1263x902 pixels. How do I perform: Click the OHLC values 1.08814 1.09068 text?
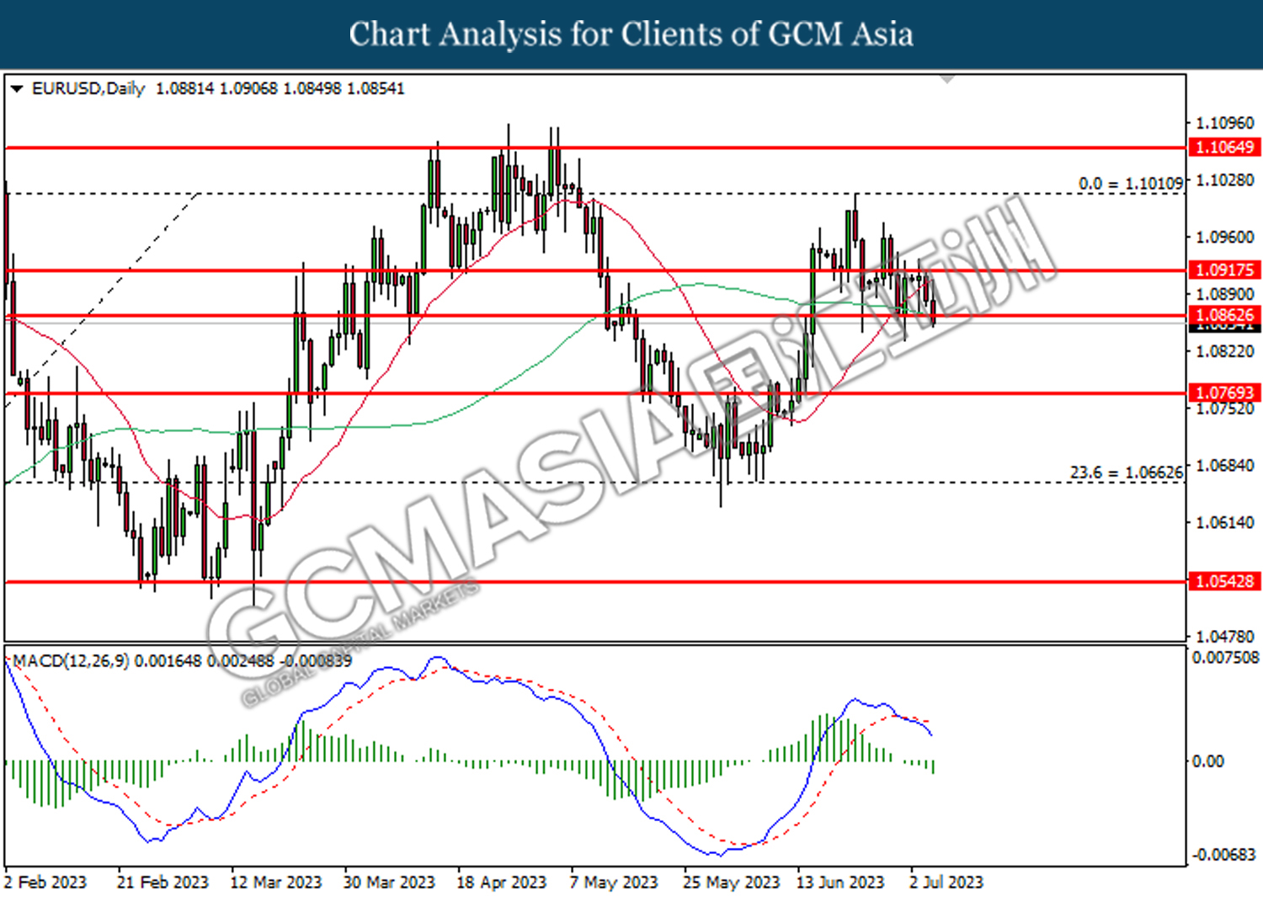point(216,88)
